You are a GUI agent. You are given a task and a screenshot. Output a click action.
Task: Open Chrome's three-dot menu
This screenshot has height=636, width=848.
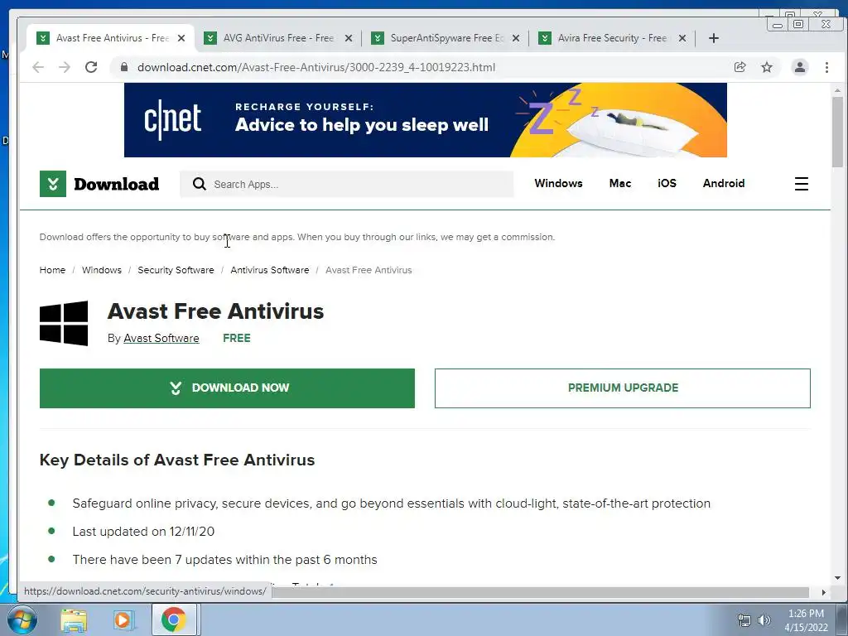pyautogui.click(x=826, y=67)
